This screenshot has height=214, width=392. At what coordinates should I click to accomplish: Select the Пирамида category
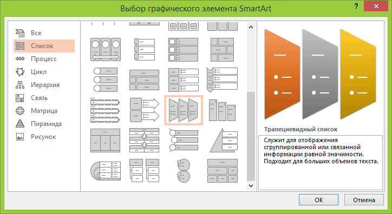point(44,124)
